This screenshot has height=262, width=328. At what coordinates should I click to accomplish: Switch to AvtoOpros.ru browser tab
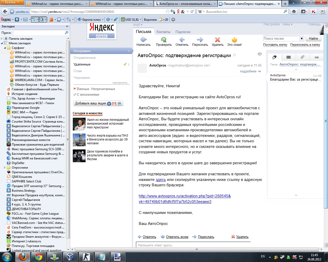(186, 4)
